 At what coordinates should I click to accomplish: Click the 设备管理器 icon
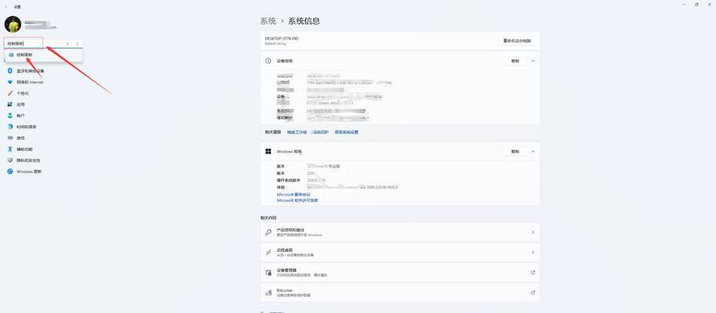[x=269, y=272]
